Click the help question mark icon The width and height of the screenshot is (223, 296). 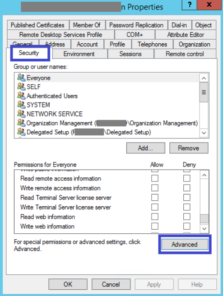[190, 5]
